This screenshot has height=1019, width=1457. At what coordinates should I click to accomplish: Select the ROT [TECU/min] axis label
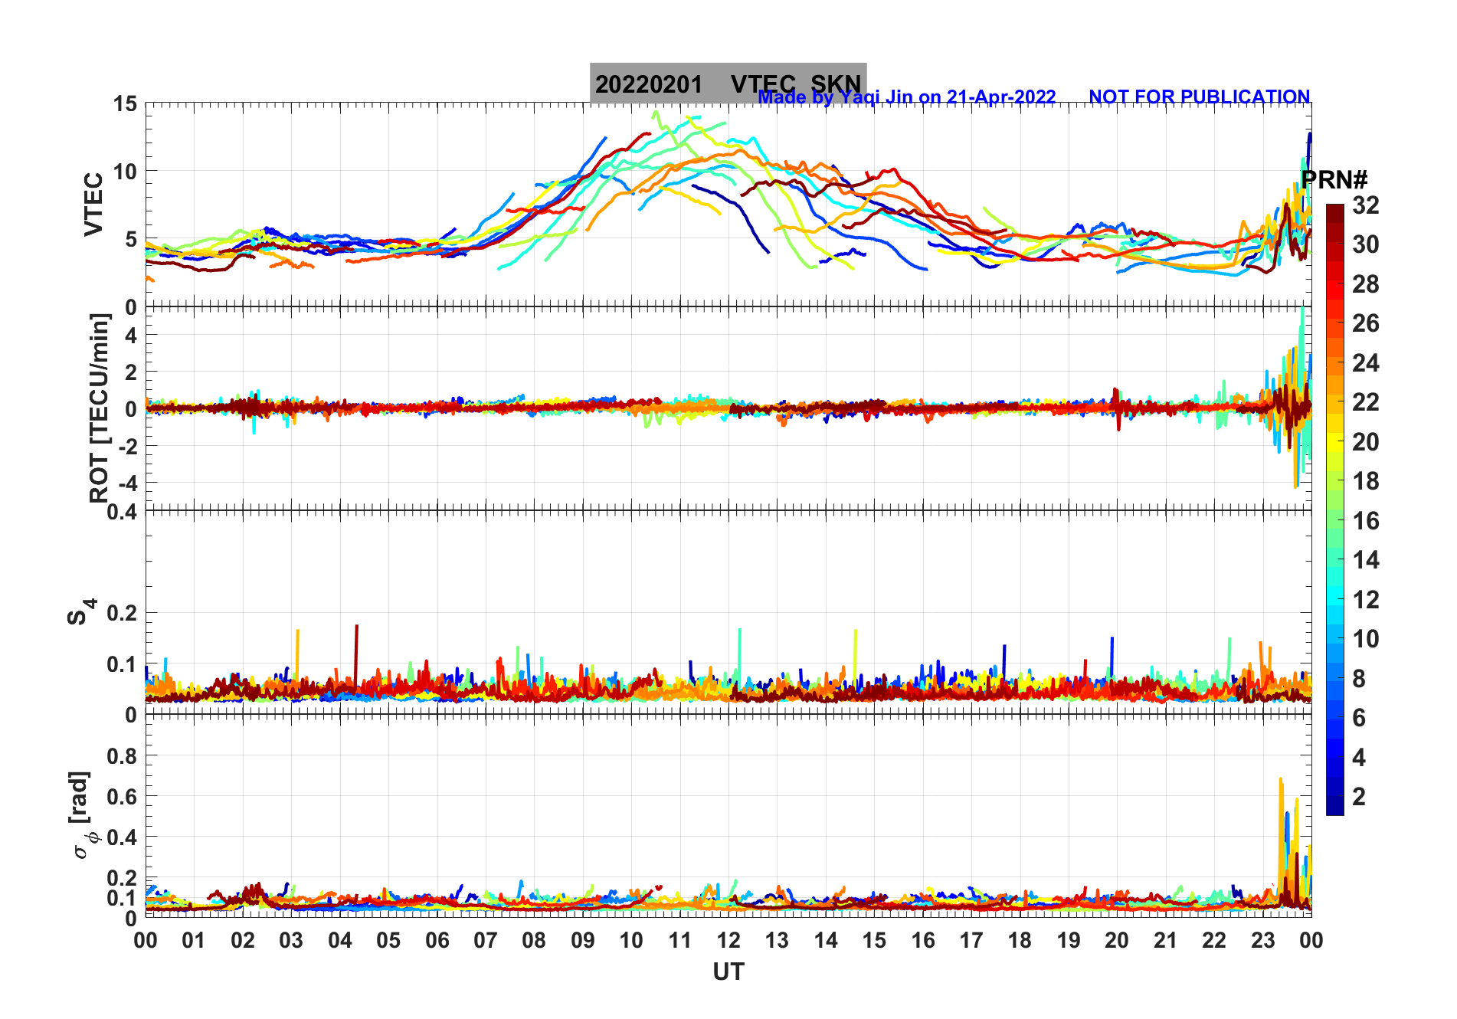99,408
